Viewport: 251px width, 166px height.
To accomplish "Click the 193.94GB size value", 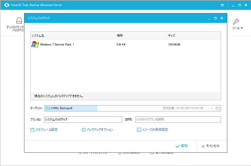I will [174, 44].
